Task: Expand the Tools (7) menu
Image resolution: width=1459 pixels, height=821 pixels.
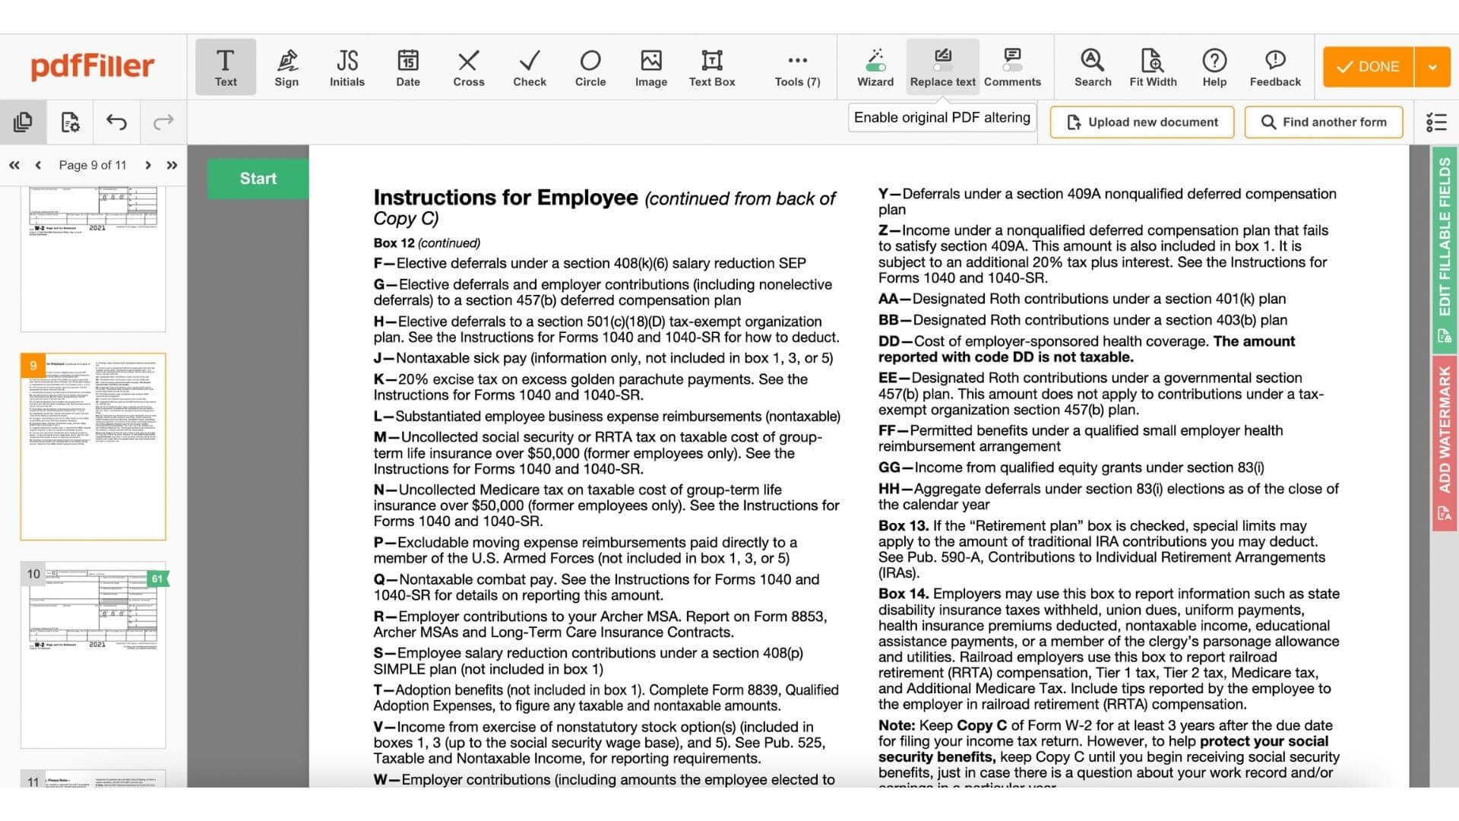Action: pos(796,66)
